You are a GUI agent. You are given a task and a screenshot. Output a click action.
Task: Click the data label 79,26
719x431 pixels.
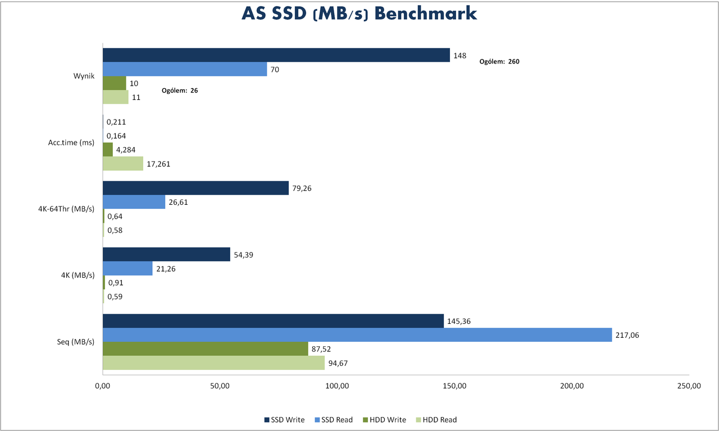[x=302, y=189]
